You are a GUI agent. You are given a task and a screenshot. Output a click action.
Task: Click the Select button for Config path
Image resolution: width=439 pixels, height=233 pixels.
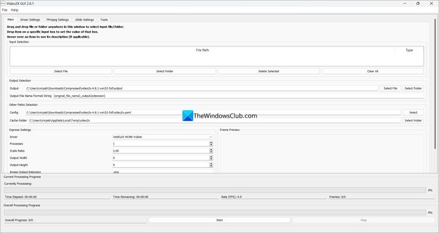tap(413, 113)
